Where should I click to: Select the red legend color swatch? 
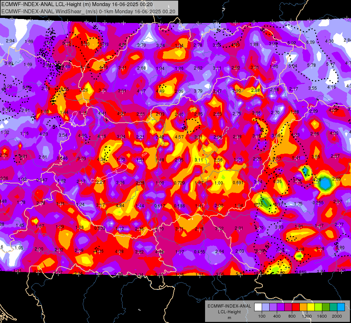click(x=295, y=307)
